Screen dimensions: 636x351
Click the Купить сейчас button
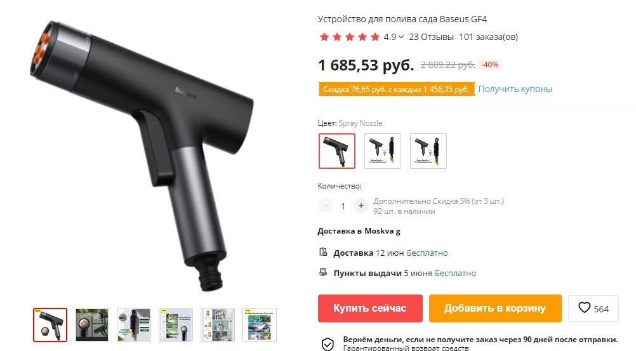[370, 308]
